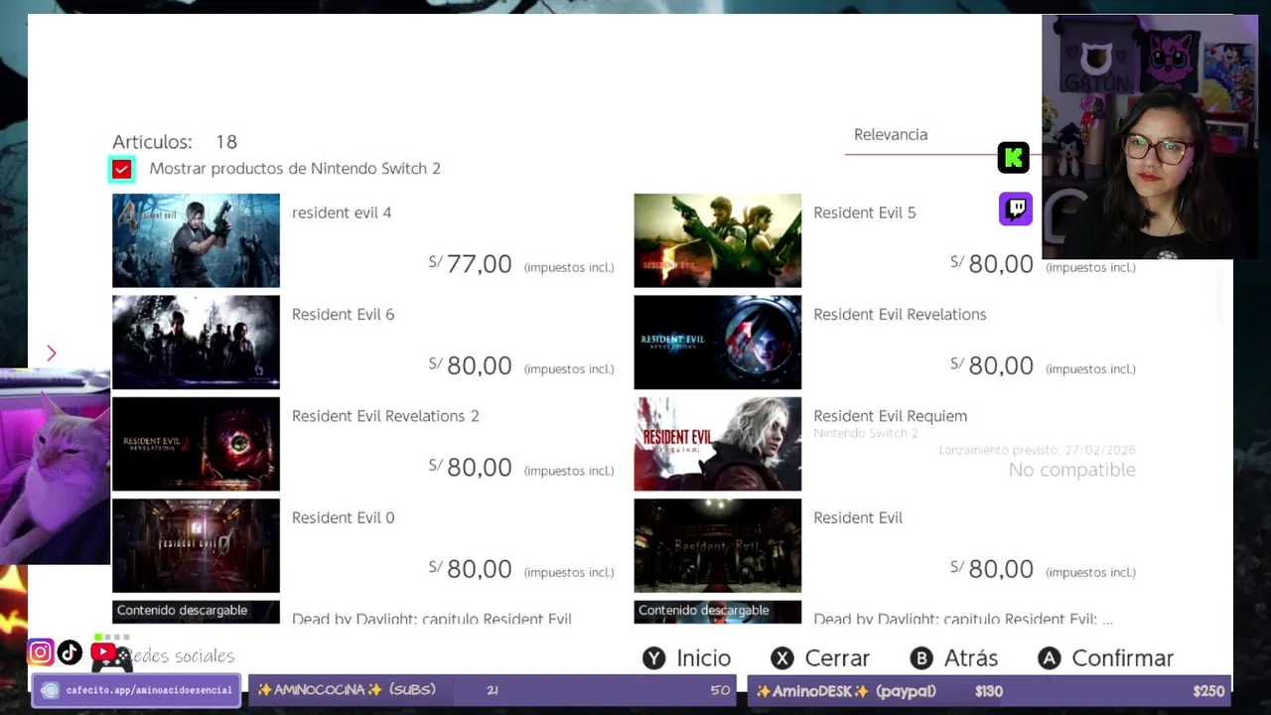Click the A button icon for Confirmar
This screenshot has width=1271, height=715.
click(1050, 658)
